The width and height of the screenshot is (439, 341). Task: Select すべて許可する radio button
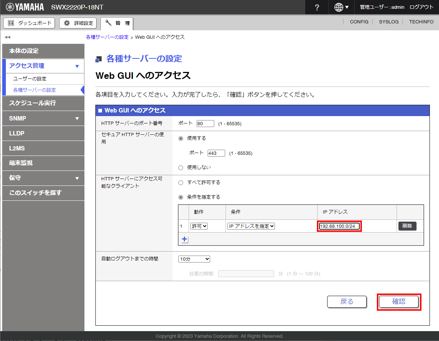tap(181, 183)
